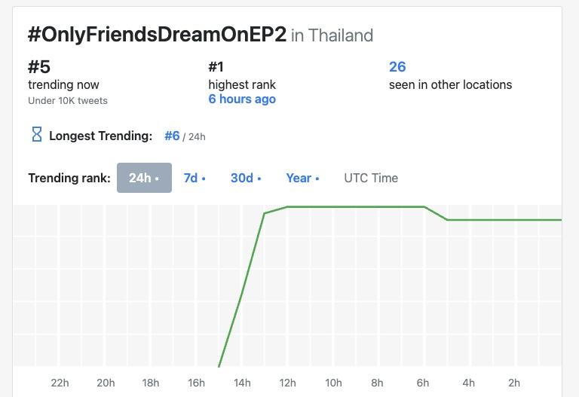Click the 12h marker on chart axis
The image size is (579, 397).
click(x=287, y=383)
